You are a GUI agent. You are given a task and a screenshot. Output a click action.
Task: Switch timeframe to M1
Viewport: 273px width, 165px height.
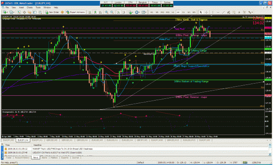click(x=152, y=12)
